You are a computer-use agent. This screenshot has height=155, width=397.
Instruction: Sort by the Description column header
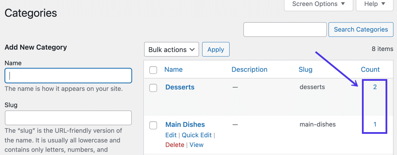coord(249,69)
